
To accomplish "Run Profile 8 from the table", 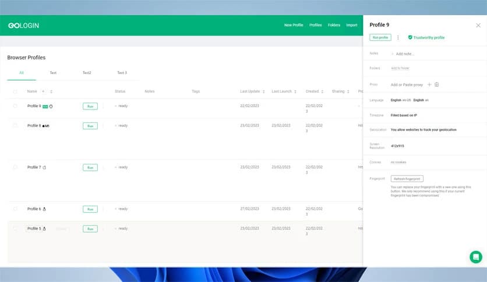I will pos(90,126).
